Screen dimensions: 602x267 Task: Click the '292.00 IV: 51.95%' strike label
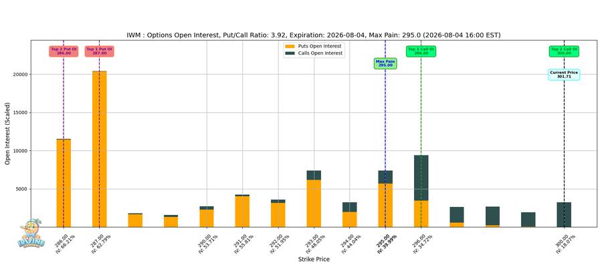[x=279, y=244]
